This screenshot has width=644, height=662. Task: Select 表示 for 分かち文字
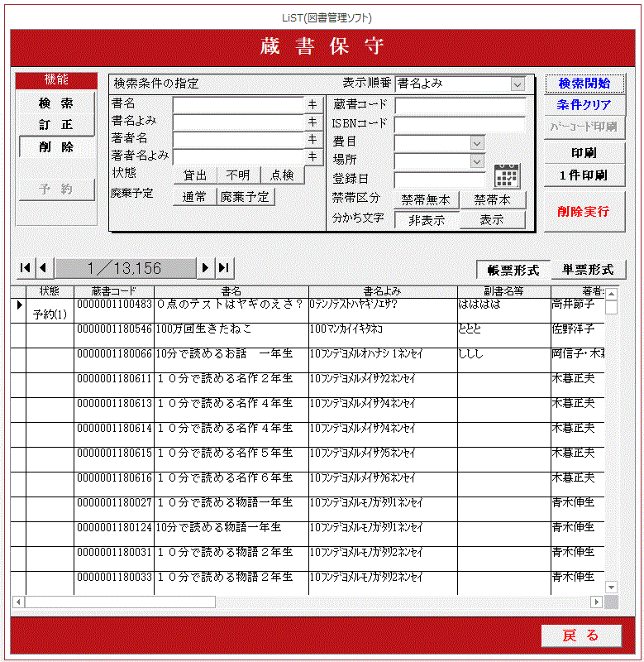click(492, 220)
